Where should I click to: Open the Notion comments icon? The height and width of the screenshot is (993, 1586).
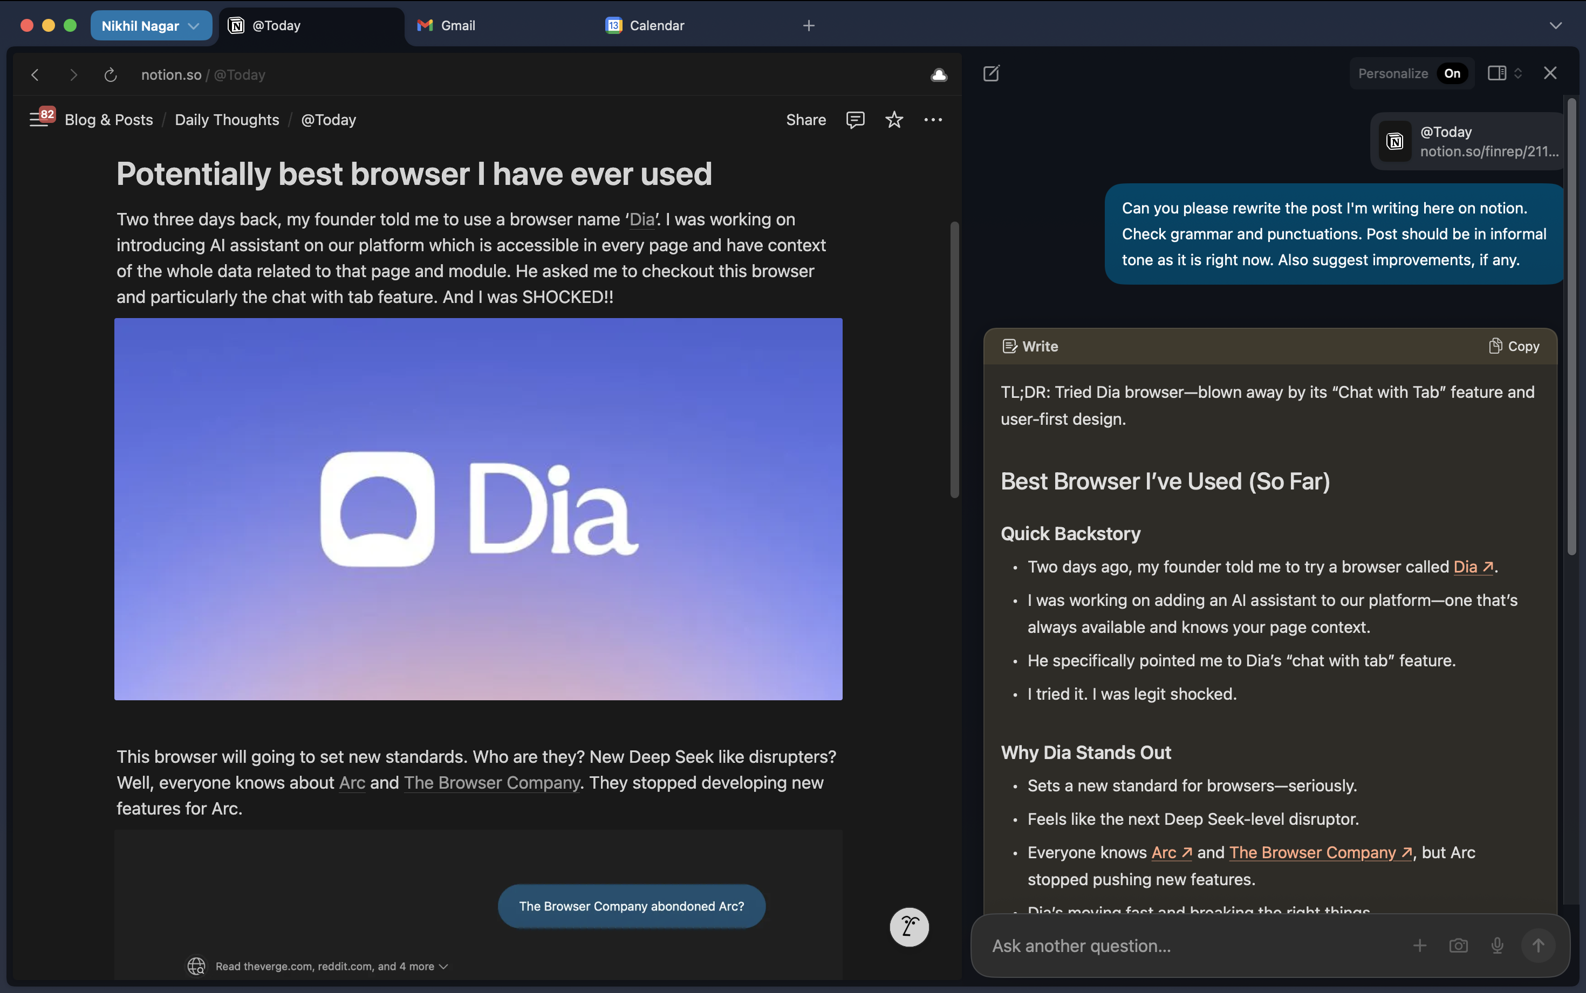click(x=854, y=120)
